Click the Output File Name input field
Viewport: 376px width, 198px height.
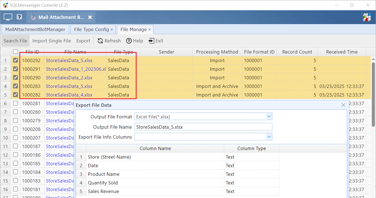203,127
